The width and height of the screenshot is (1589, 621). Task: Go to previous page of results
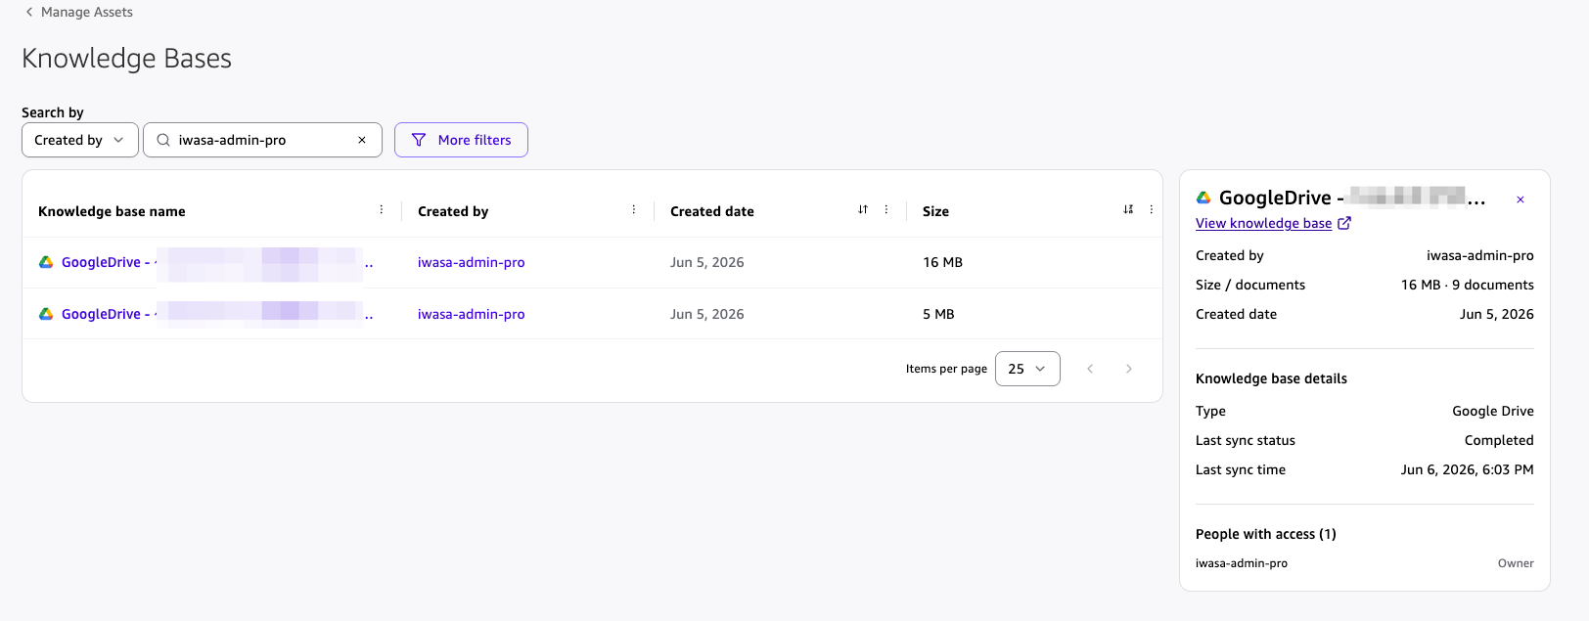(x=1090, y=369)
